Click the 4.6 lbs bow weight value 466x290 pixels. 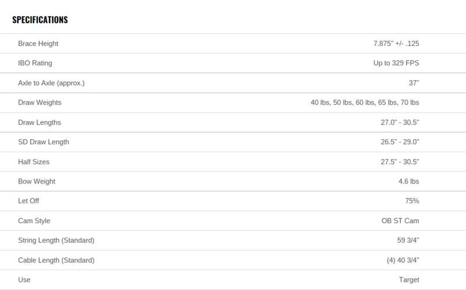pos(409,182)
